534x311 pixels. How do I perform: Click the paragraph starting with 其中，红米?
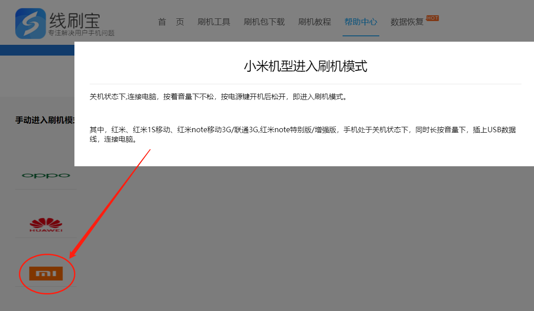click(303, 134)
